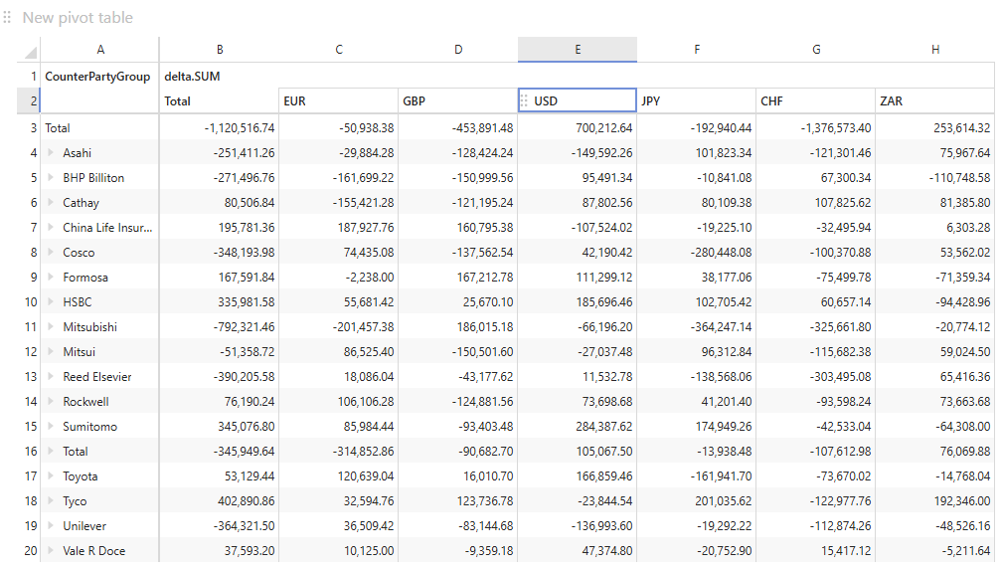Click Cosco JPY value -280,448.08
This screenshot has width=1002, height=569.
(721, 253)
